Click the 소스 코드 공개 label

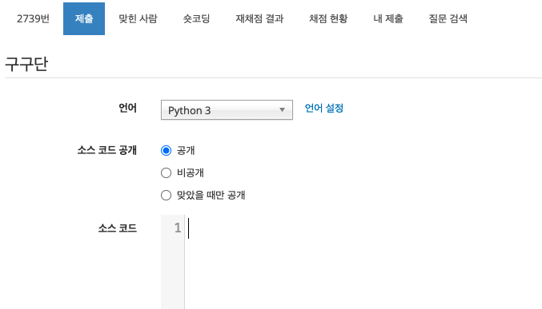click(107, 150)
